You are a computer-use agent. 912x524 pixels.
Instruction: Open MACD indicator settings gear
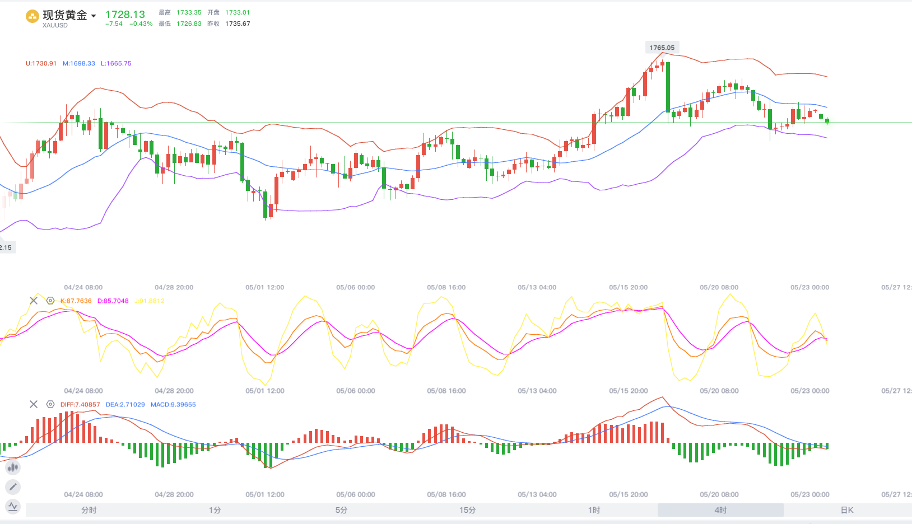click(50, 404)
